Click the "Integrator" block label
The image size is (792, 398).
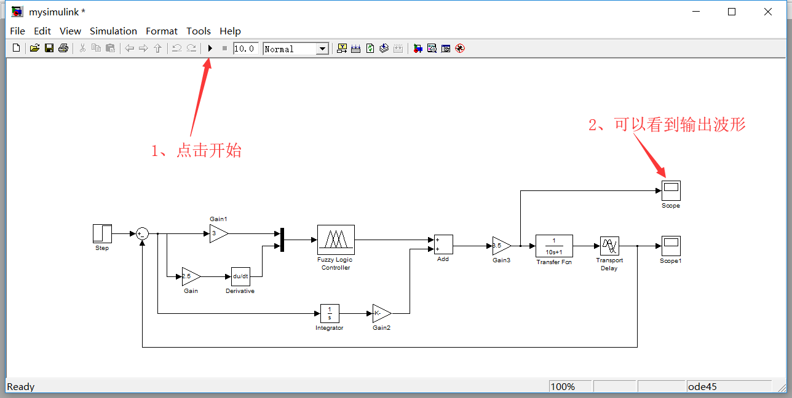click(x=330, y=328)
